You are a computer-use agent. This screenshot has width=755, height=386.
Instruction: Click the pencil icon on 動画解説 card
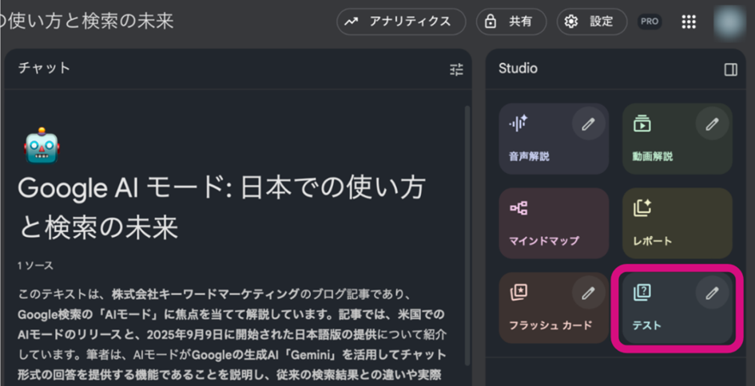point(711,124)
